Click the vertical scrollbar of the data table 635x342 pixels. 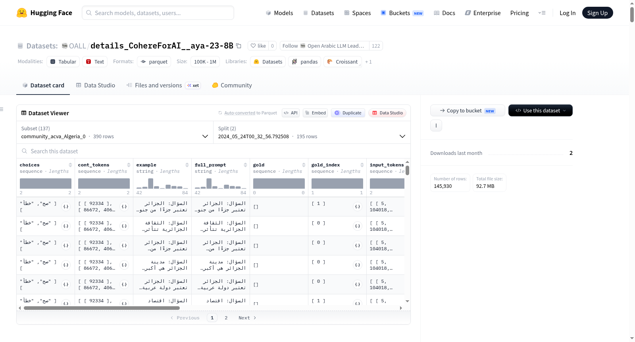(407, 170)
